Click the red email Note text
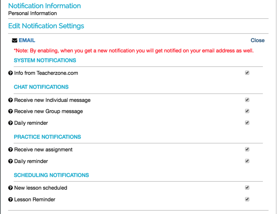Viewport: 278px width, 214px height. (134, 51)
